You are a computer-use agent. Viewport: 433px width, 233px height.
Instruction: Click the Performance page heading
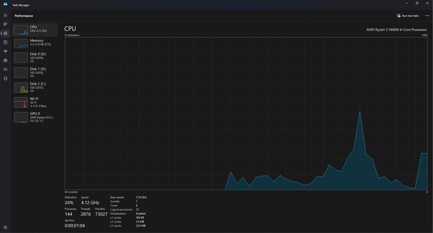point(24,16)
